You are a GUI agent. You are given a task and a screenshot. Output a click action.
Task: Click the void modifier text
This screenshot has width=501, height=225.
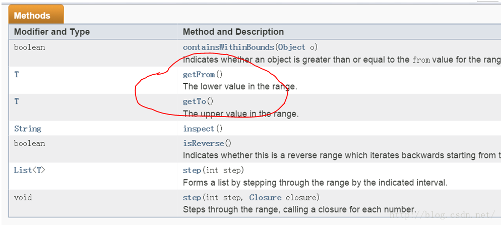point(23,197)
